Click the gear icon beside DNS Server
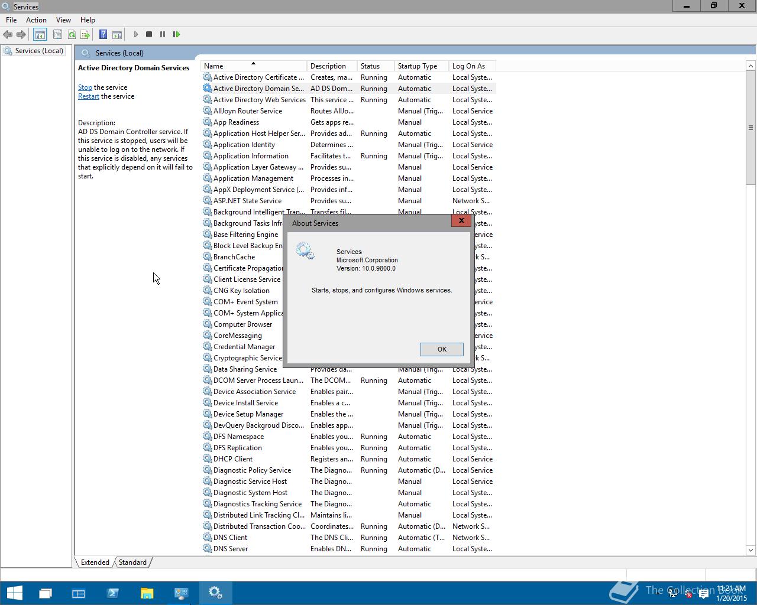The width and height of the screenshot is (757, 605). pyautogui.click(x=207, y=549)
